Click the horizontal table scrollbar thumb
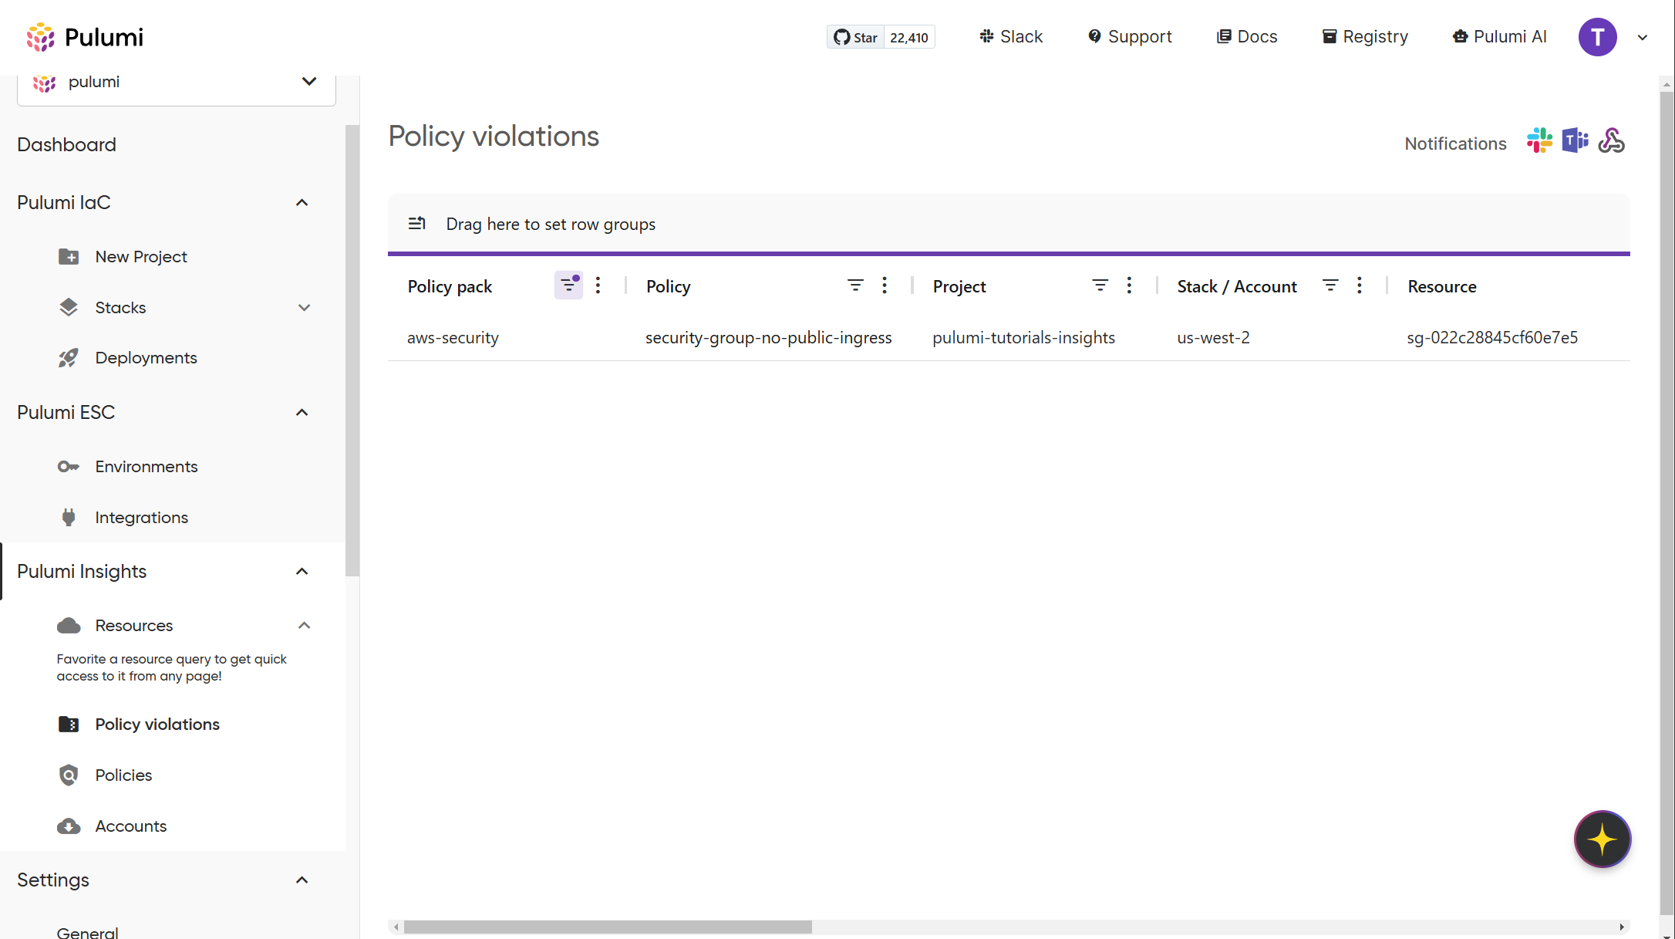 [x=607, y=927]
